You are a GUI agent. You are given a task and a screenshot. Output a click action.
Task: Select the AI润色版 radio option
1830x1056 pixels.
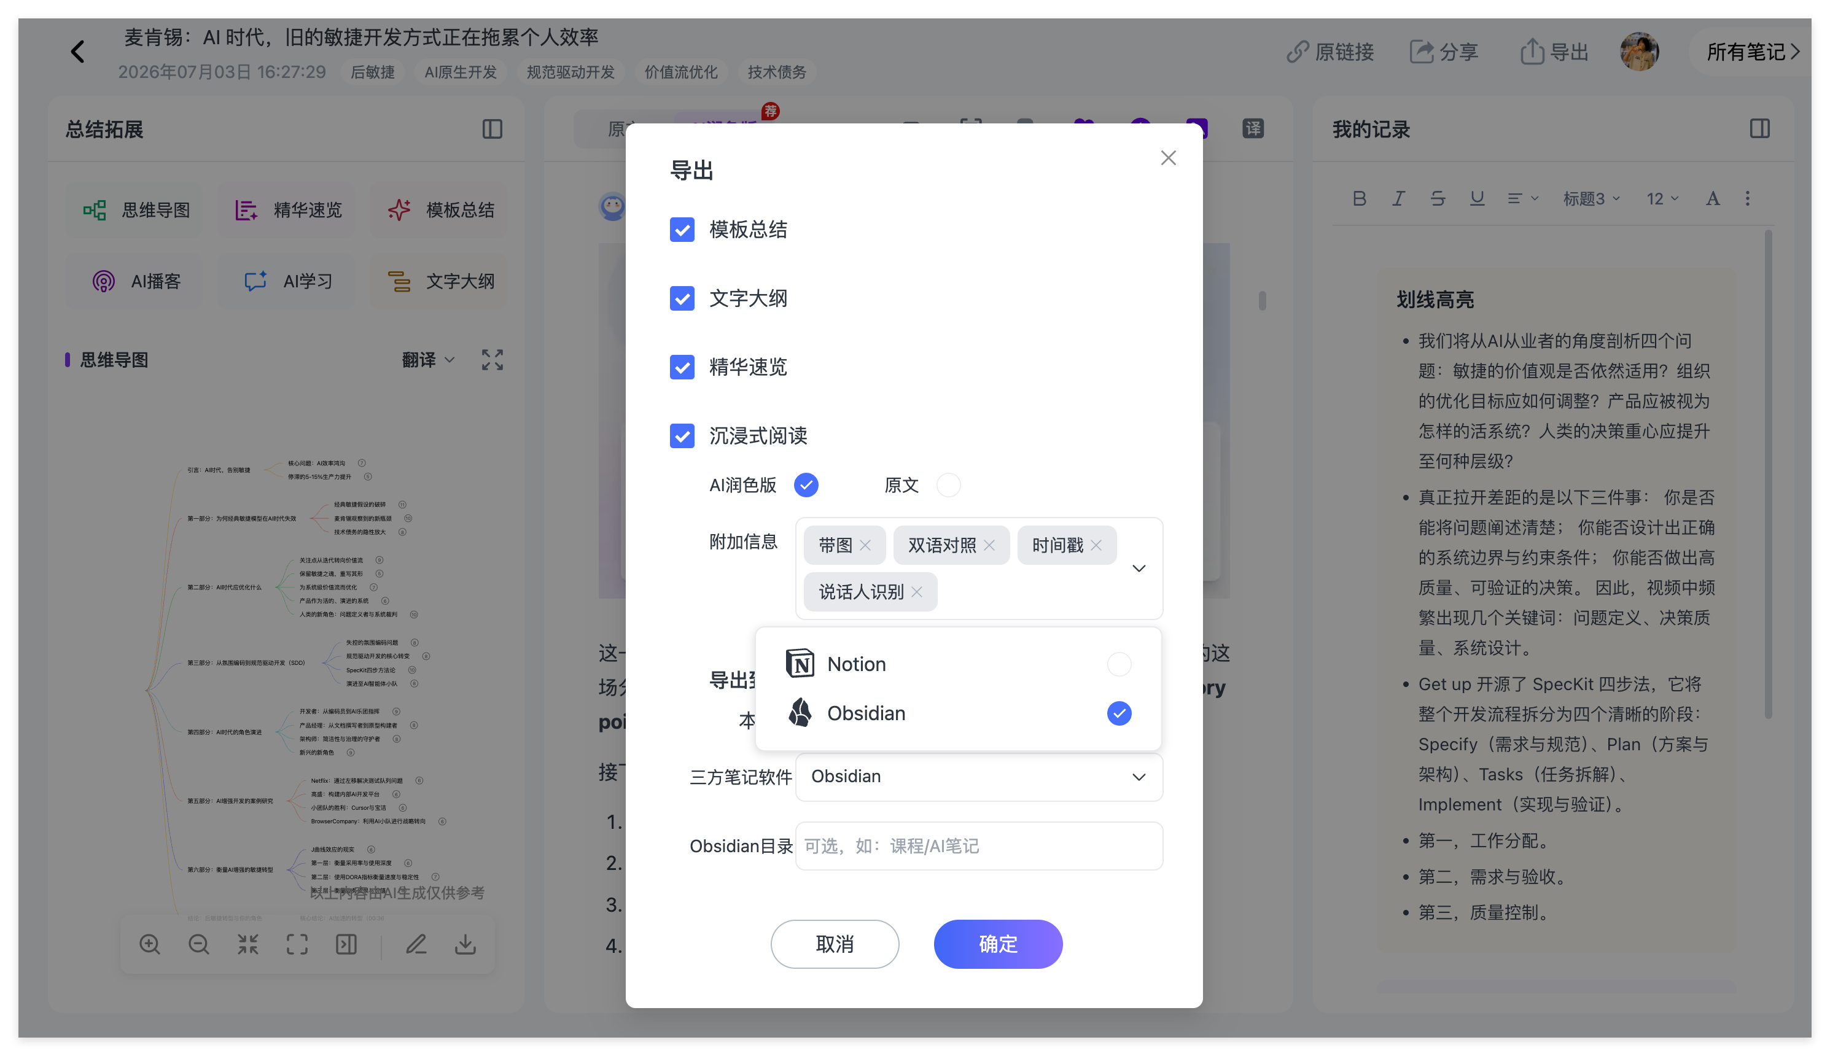pos(806,484)
